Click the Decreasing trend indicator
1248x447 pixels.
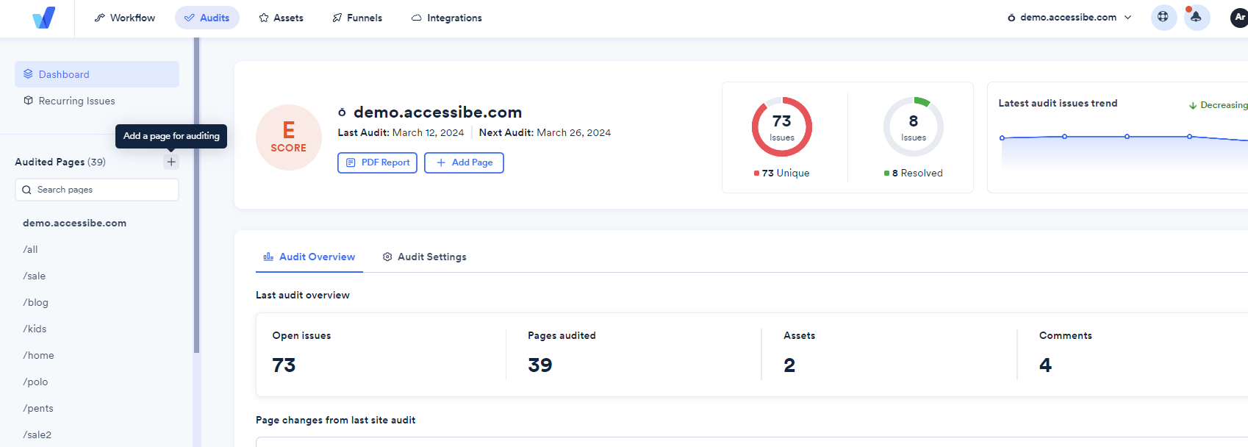click(x=1219, y=105)
